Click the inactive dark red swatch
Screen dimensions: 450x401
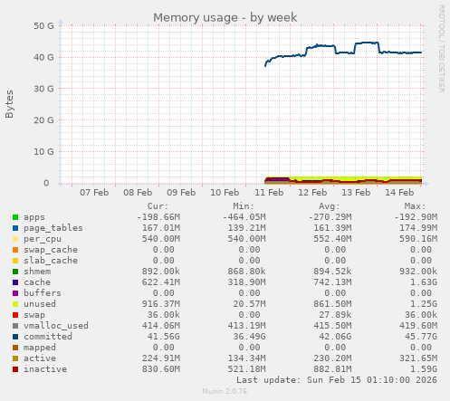(15, 369)
